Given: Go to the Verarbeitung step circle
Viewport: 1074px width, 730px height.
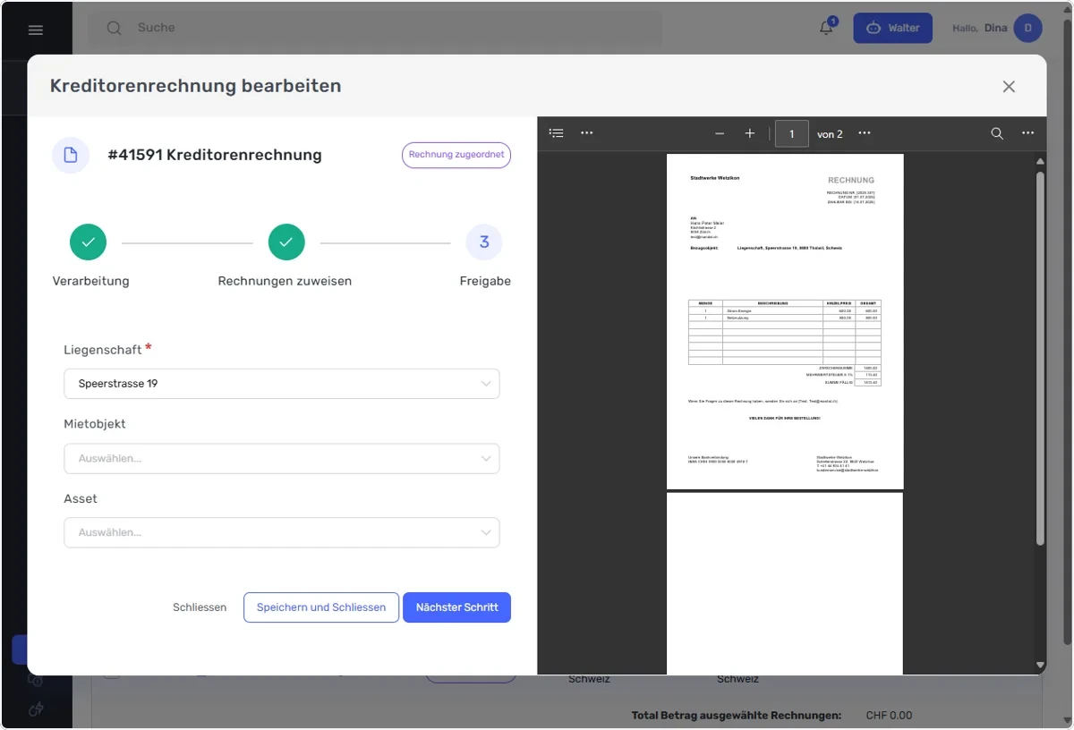Looking at the screenshot, I should point(88,242).
